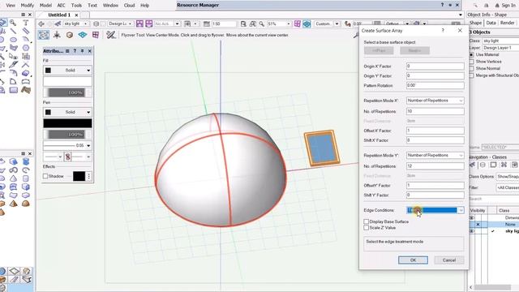This screenshot has width=519, height=292.
Task: Toggle the Show Normal checkbox
Action: pyautogui.click(x=472, y=68)
